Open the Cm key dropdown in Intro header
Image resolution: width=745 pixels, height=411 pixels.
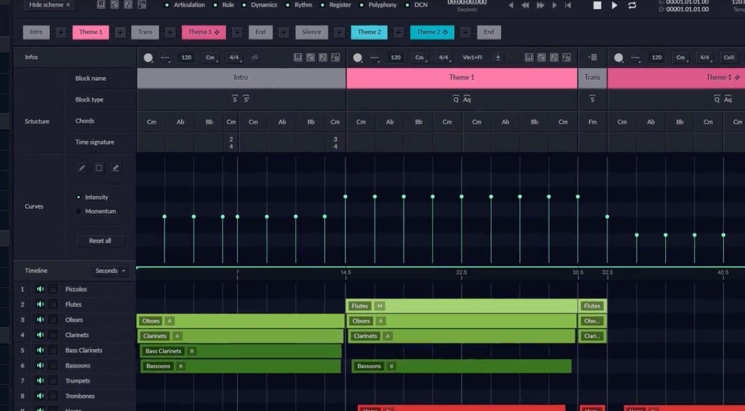pyautogui.click(x=210, y=58)
